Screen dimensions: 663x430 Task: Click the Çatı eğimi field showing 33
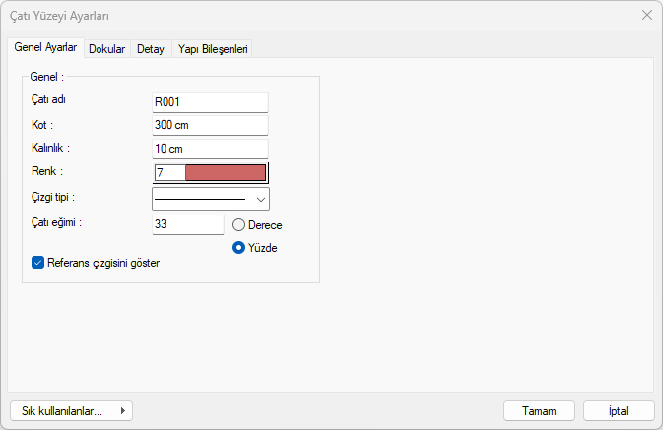(x=187, y=224)
